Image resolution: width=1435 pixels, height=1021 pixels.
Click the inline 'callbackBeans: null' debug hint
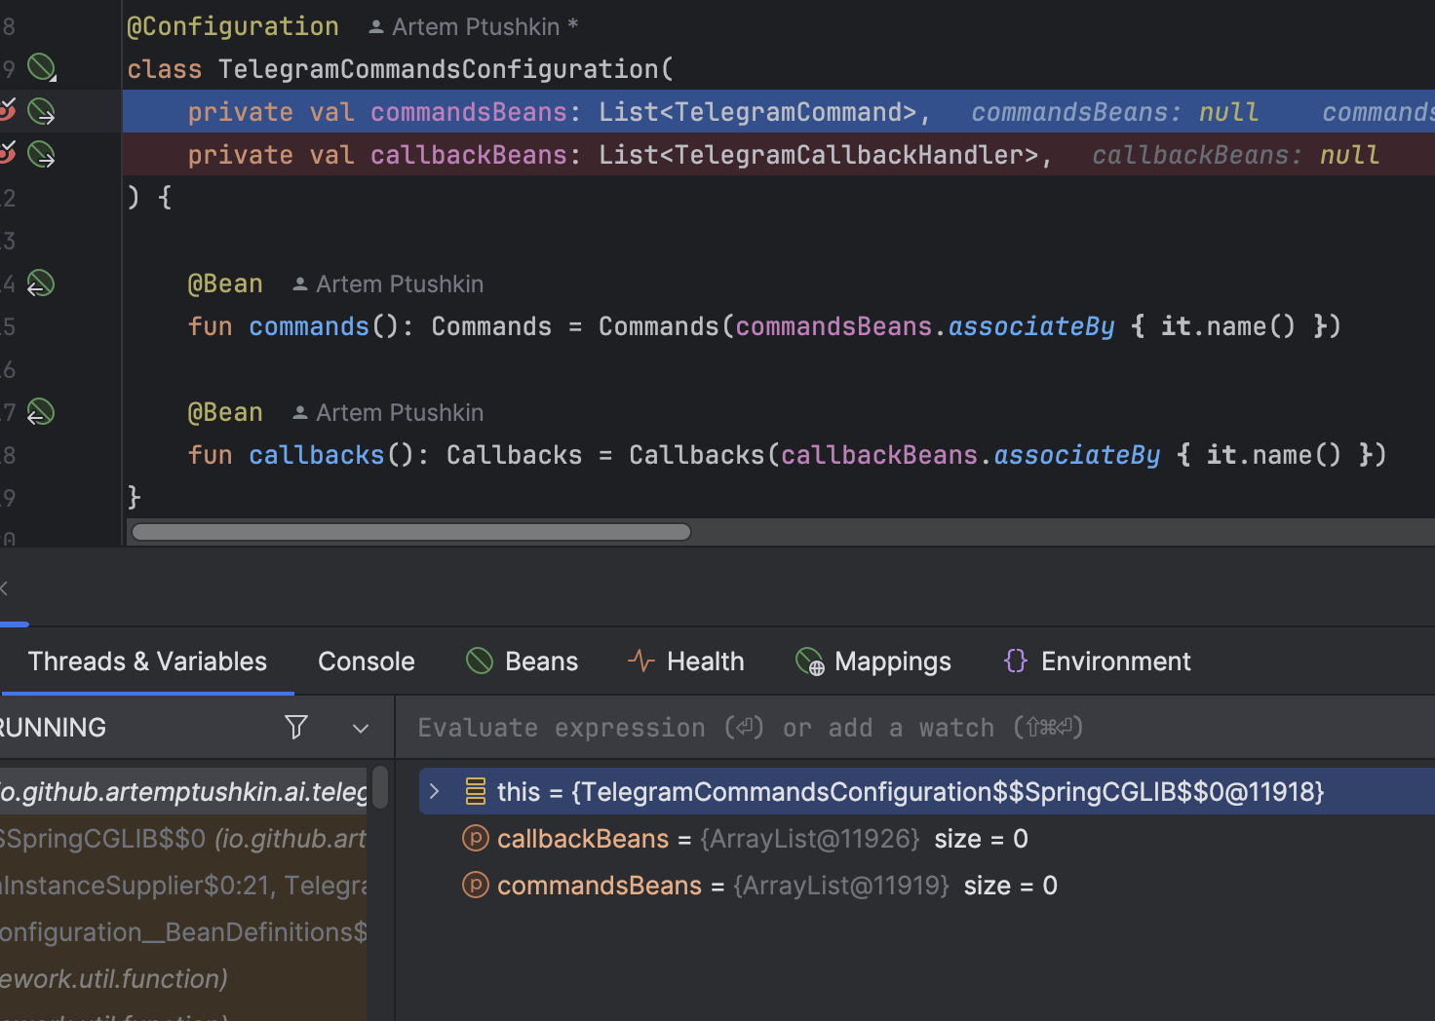[1236, 155]
